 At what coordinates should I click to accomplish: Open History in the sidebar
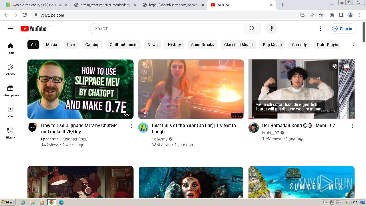click(10, 133)
